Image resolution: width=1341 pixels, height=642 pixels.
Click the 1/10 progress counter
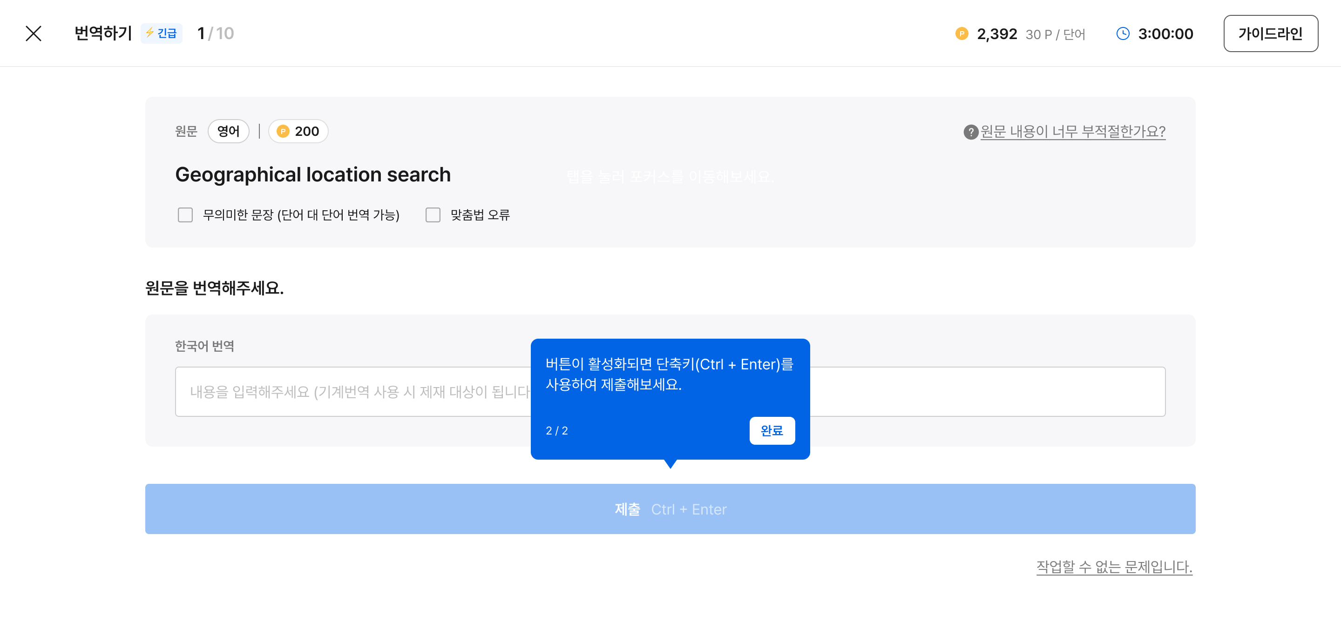[x=216, y=33]
